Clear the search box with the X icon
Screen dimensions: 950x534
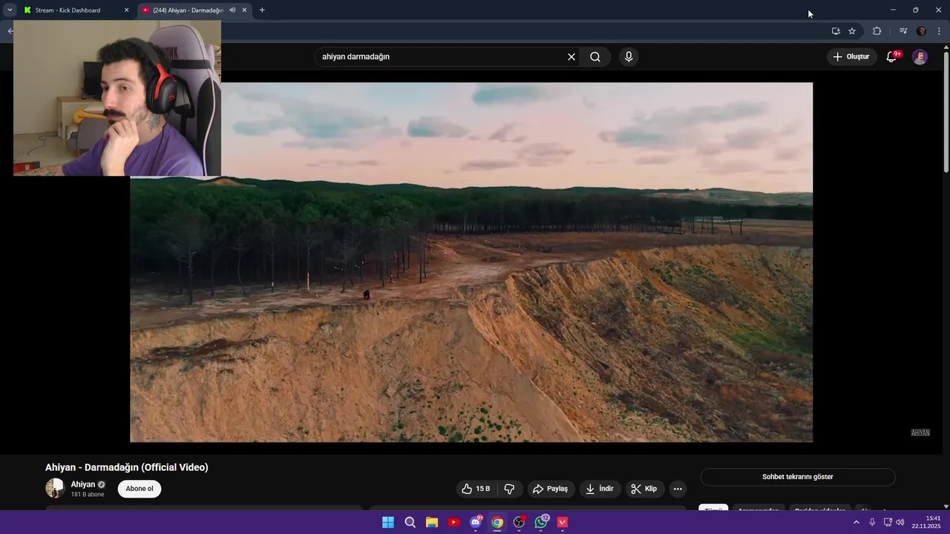(x=571, y=57)
